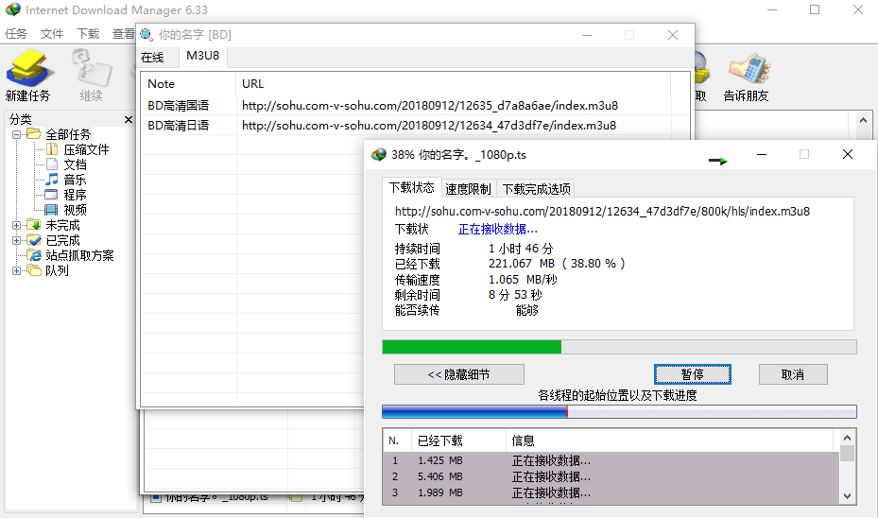878x518 pixels.
Task: Click the 视频 film icon
Action: pos(52,210)
